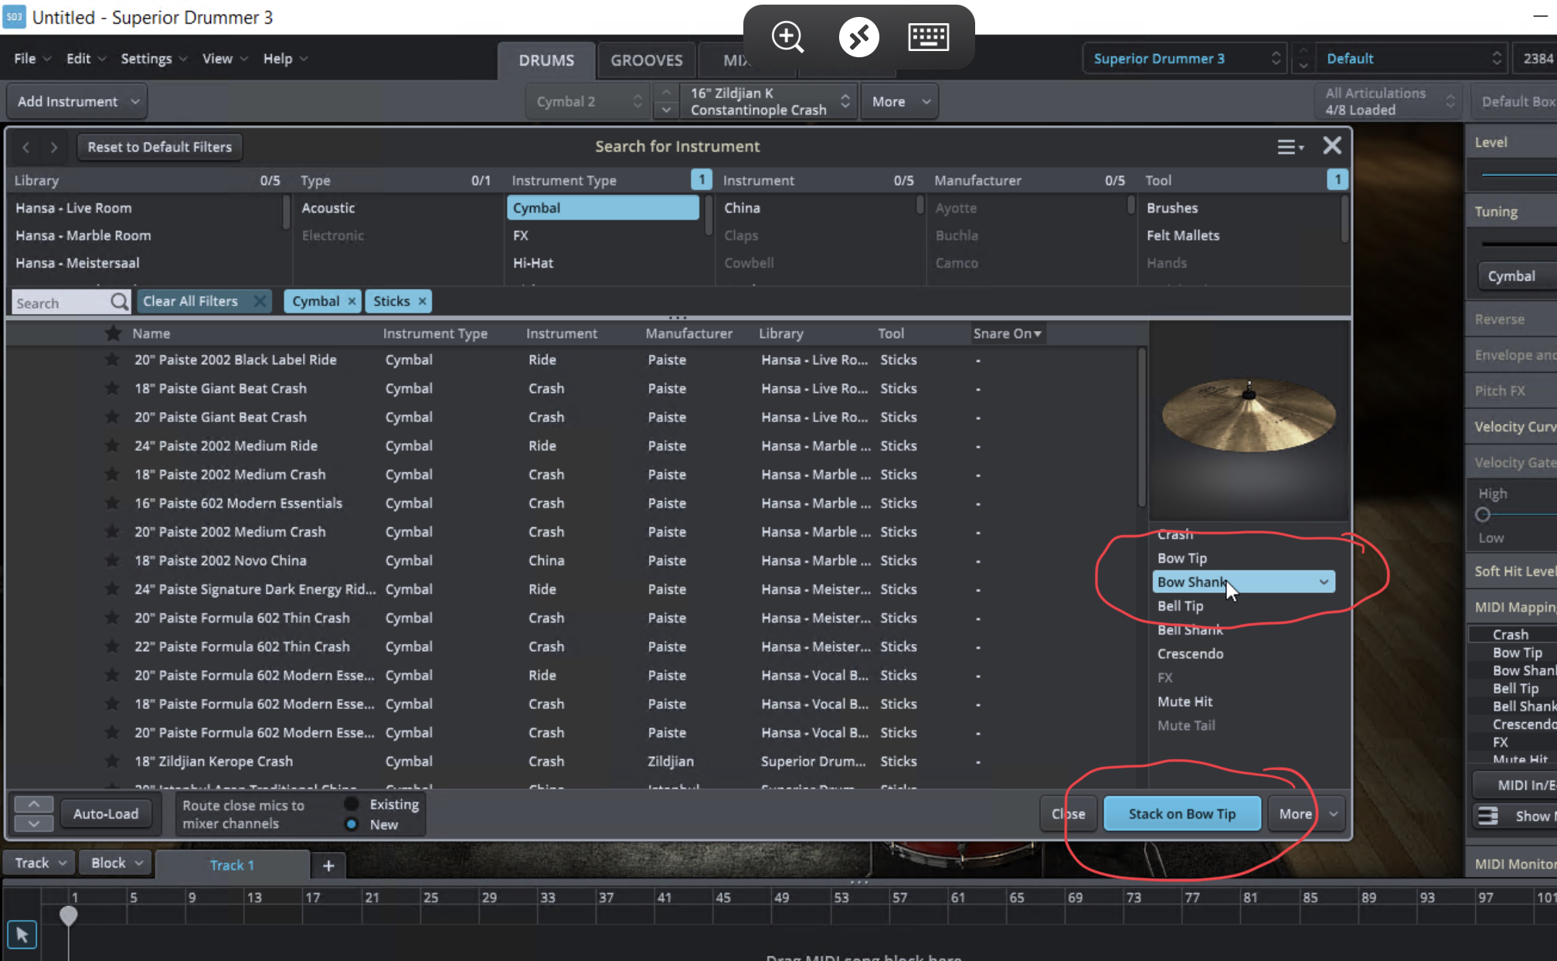Click the navigate forward arrow button
The width and height of the screenshot is (1557, 961).
(53, 145)
